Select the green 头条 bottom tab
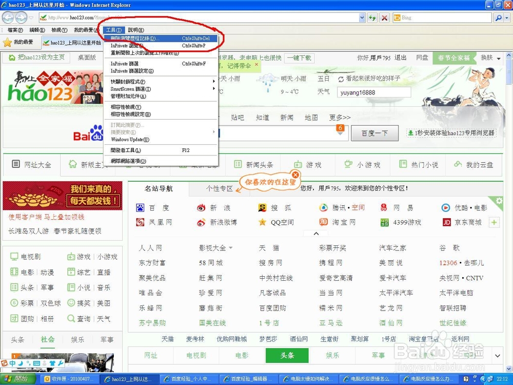The height and width of the screenshot is (385, 513). pos(287,355)
